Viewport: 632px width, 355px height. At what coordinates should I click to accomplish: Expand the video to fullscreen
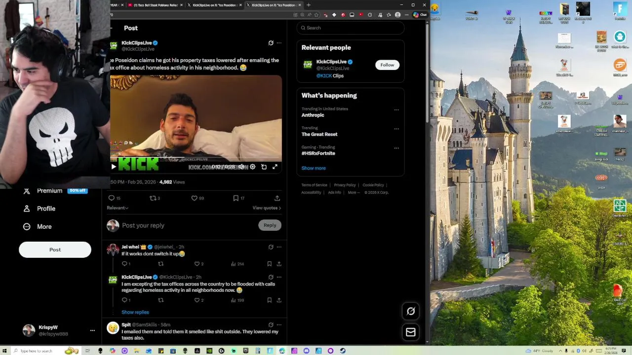coord(275,167)
